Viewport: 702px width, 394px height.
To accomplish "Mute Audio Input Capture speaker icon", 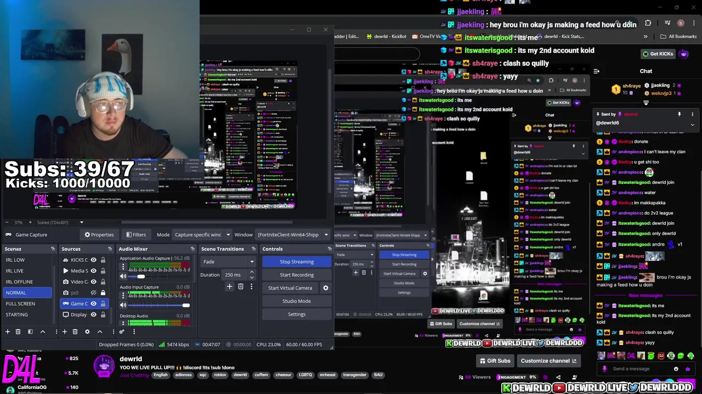I will pos(123,305).
